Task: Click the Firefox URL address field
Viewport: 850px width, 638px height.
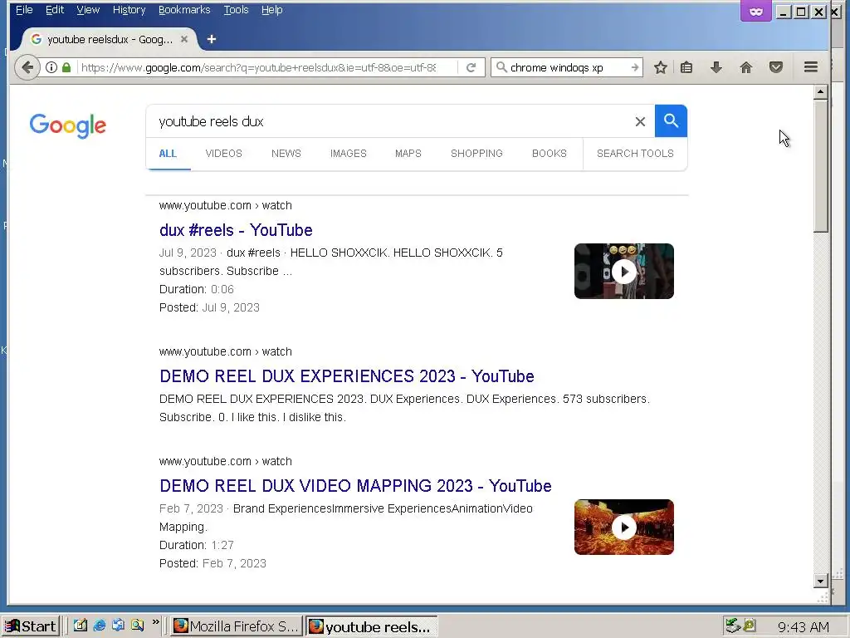Action: click(258, 68)
